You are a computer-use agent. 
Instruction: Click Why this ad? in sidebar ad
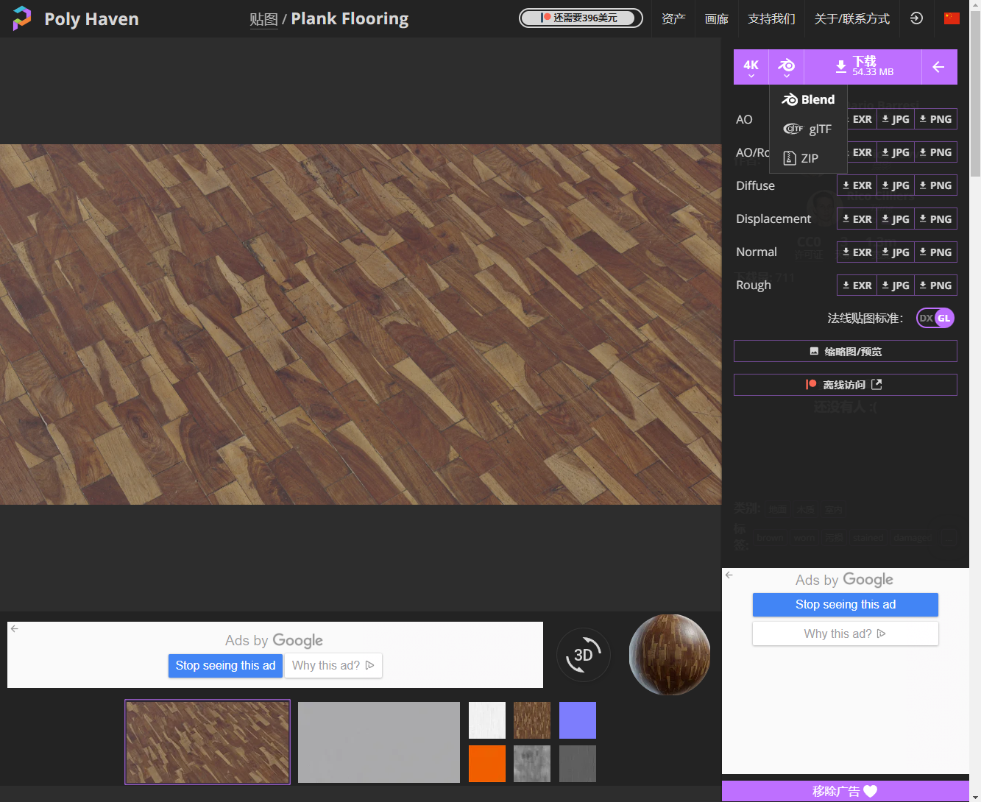coord(846,634)
